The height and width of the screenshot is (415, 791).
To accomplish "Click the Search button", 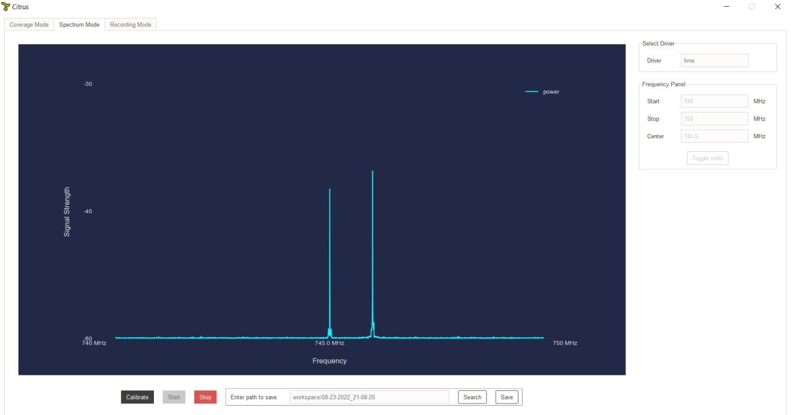I will coord(472,397).
